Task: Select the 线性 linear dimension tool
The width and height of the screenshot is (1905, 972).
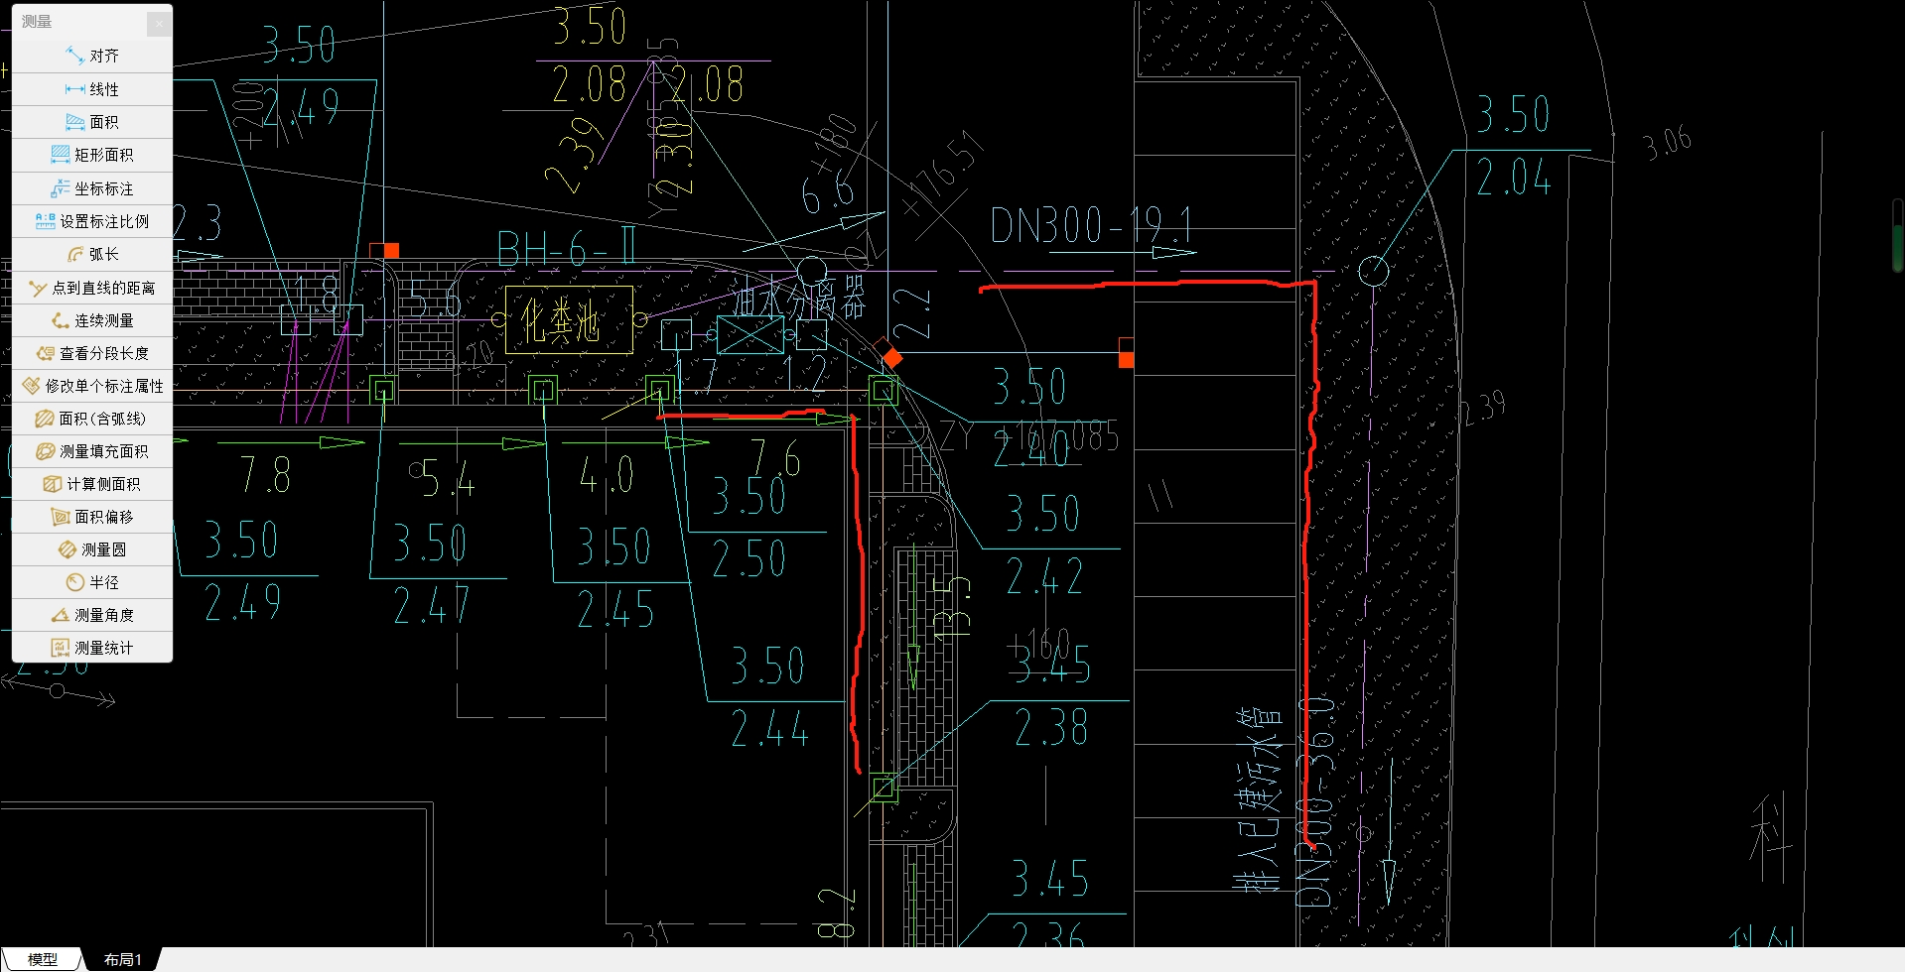Action: pos(92,89)
